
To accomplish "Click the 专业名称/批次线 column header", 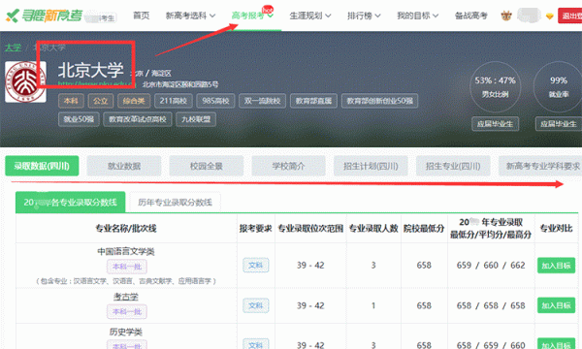I will 126,228.
